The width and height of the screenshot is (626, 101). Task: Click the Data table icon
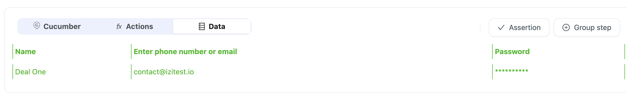202,26
